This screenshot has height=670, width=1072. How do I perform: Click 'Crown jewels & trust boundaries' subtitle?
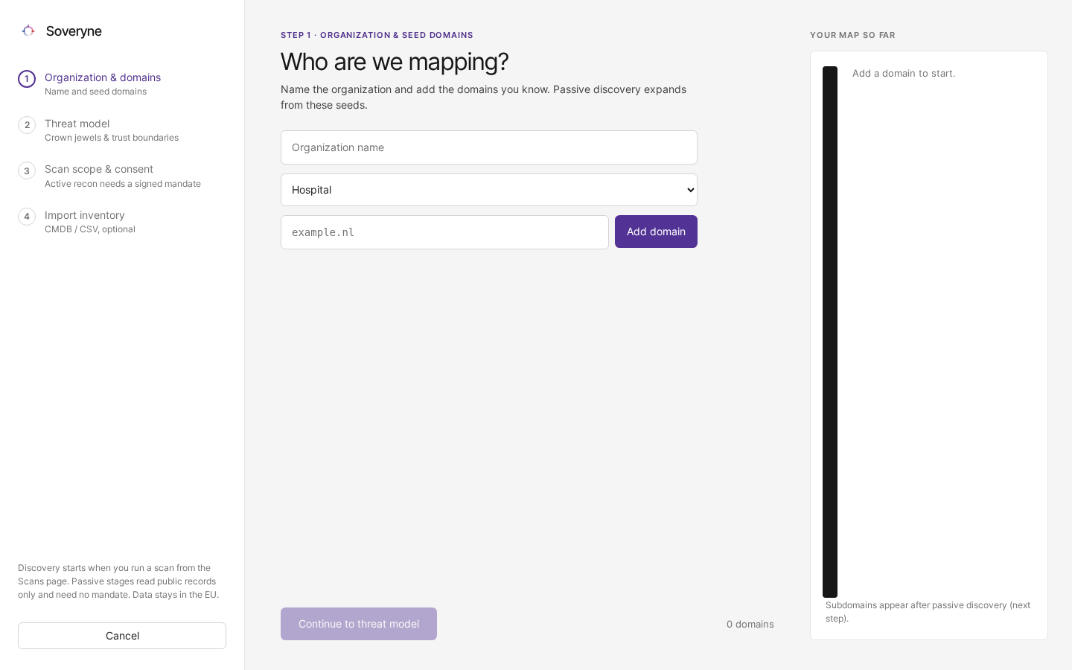112,138
